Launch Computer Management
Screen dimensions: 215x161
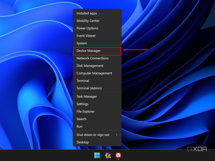94,73
